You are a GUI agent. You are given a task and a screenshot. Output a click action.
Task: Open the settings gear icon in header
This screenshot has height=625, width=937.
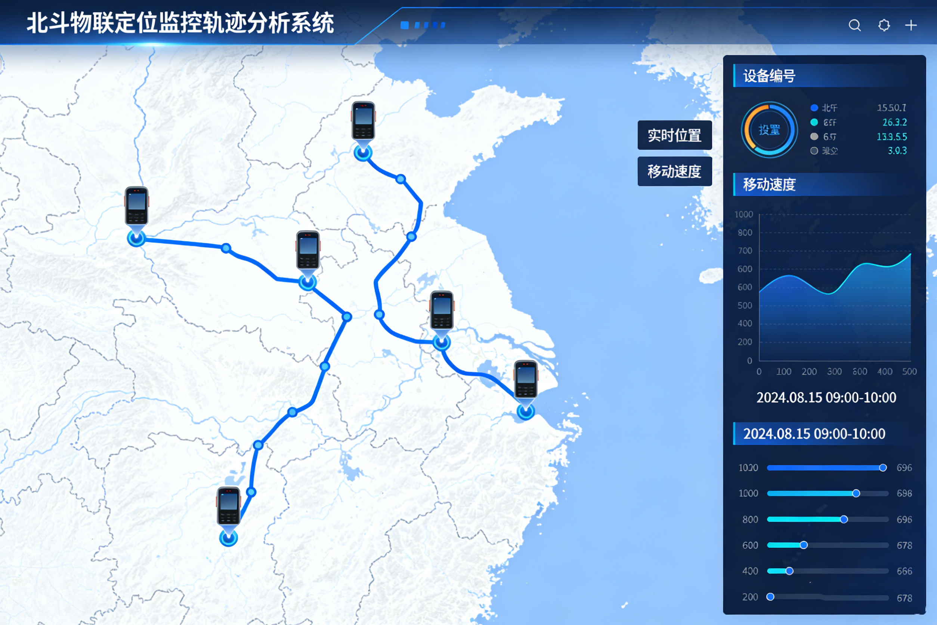click(884, 25)
